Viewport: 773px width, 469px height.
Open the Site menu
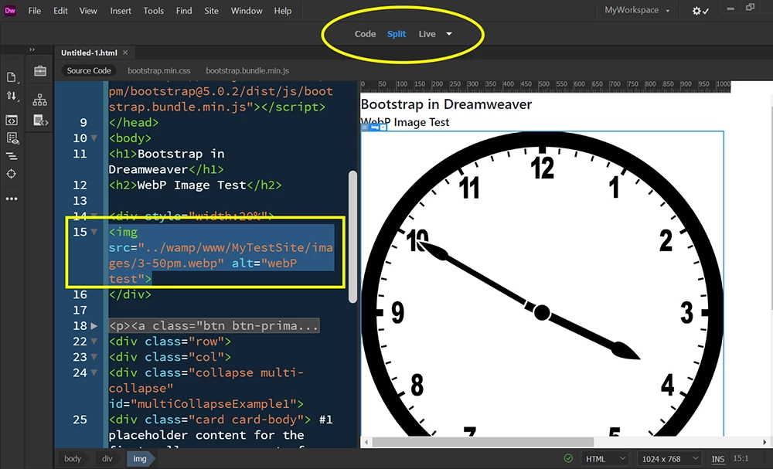pos(212,10)
